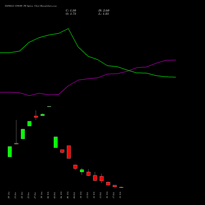Click the tall green candle above 03 Feb
205x205 pixels.
56,142
